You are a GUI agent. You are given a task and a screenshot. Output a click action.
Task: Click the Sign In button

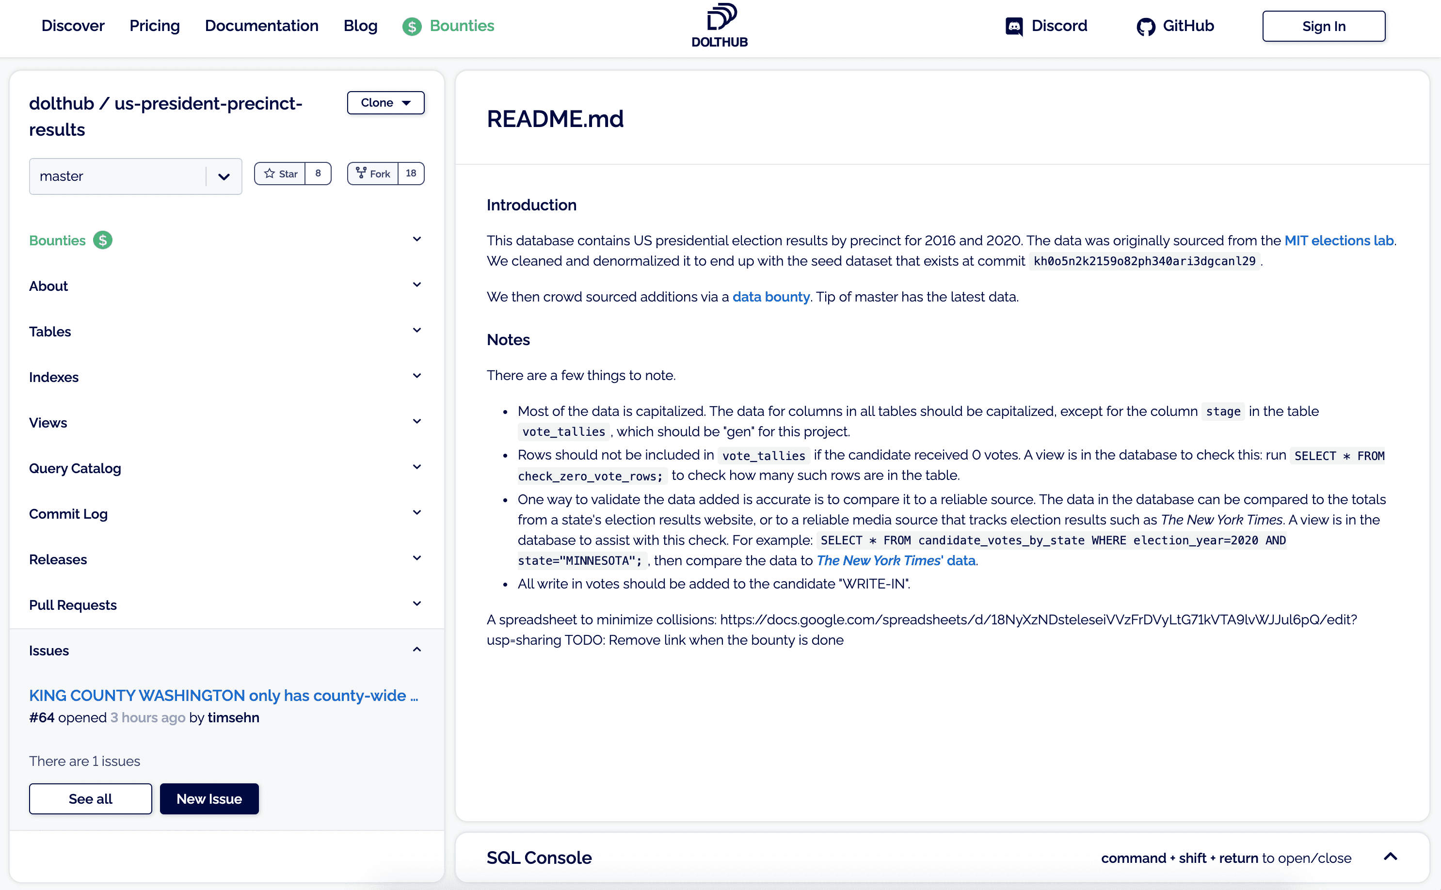pos(1323,27)
